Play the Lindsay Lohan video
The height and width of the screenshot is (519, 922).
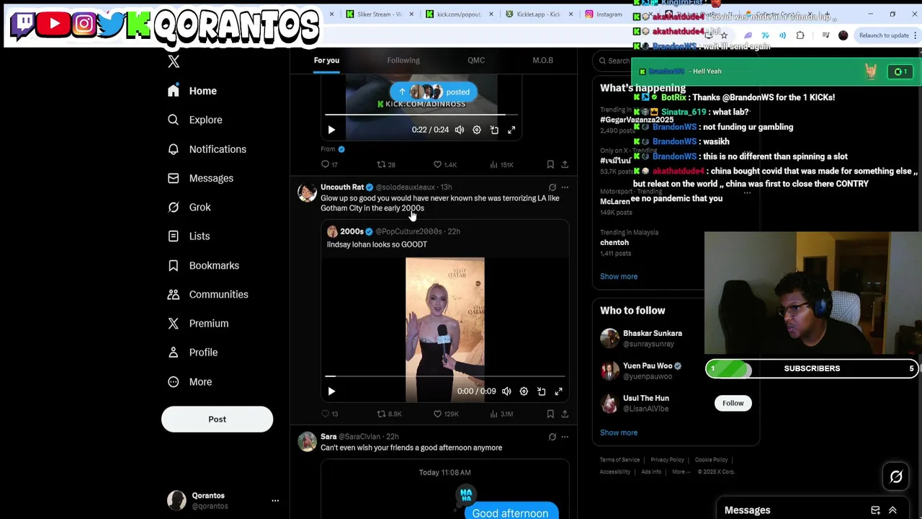tap(331, 391)
